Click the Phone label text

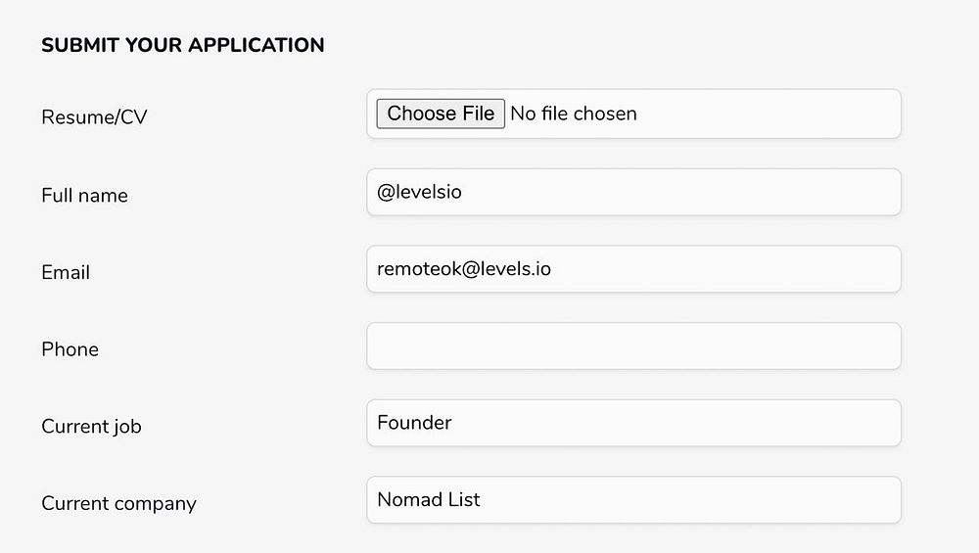click(70, 349)
